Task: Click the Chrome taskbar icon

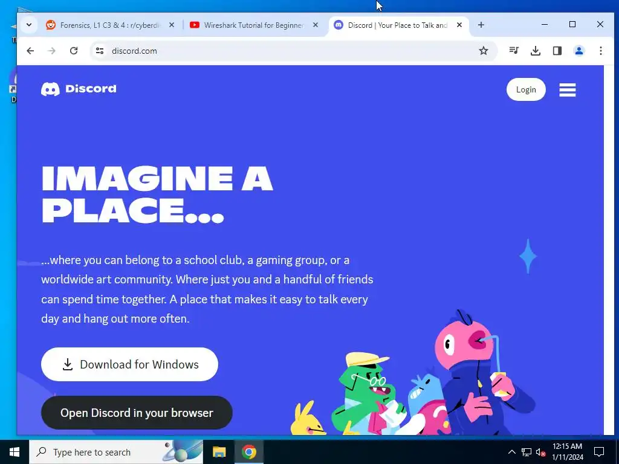Action: coord(249,452)
